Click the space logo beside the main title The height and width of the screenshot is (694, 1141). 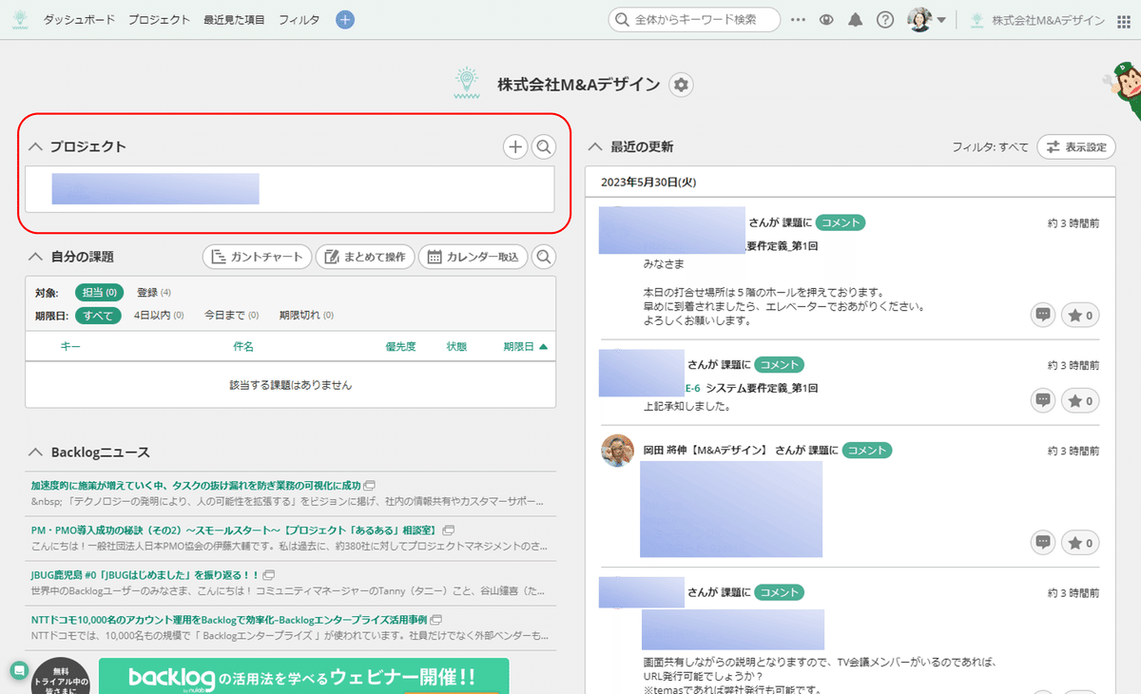(x=465, y=84)
